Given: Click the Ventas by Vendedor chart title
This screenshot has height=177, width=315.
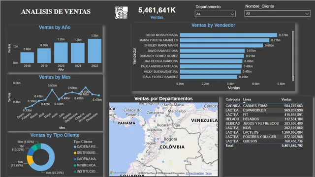Looking at the screenshot, I should [213, 25].
